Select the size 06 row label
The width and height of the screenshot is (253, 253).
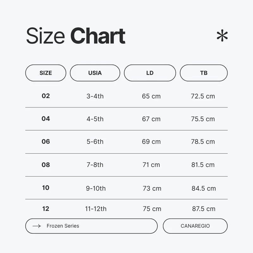click(x=46, y=141)
